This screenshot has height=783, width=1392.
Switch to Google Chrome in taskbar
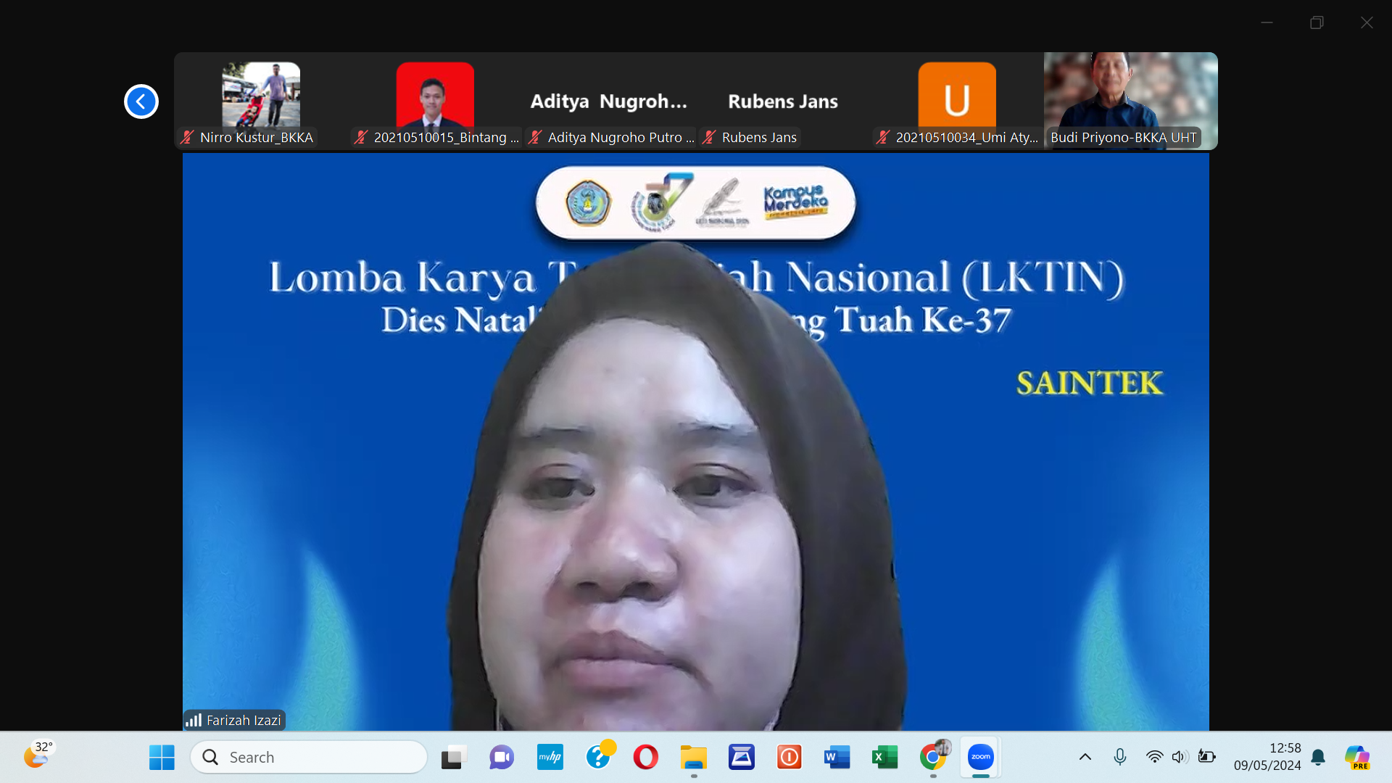932,757
